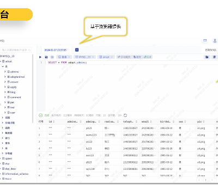Select the test table in tree
The image size is (218, 196).
[x=12, y=107]
